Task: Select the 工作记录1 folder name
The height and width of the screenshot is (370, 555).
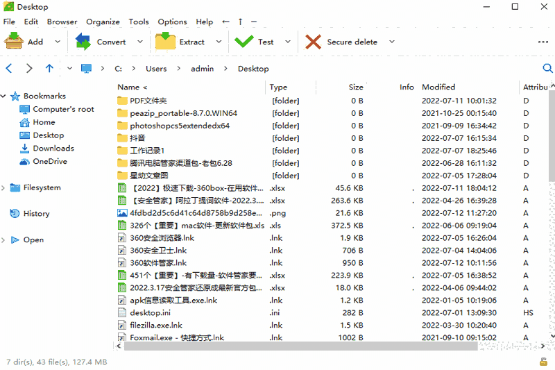Action: (147, 151)
